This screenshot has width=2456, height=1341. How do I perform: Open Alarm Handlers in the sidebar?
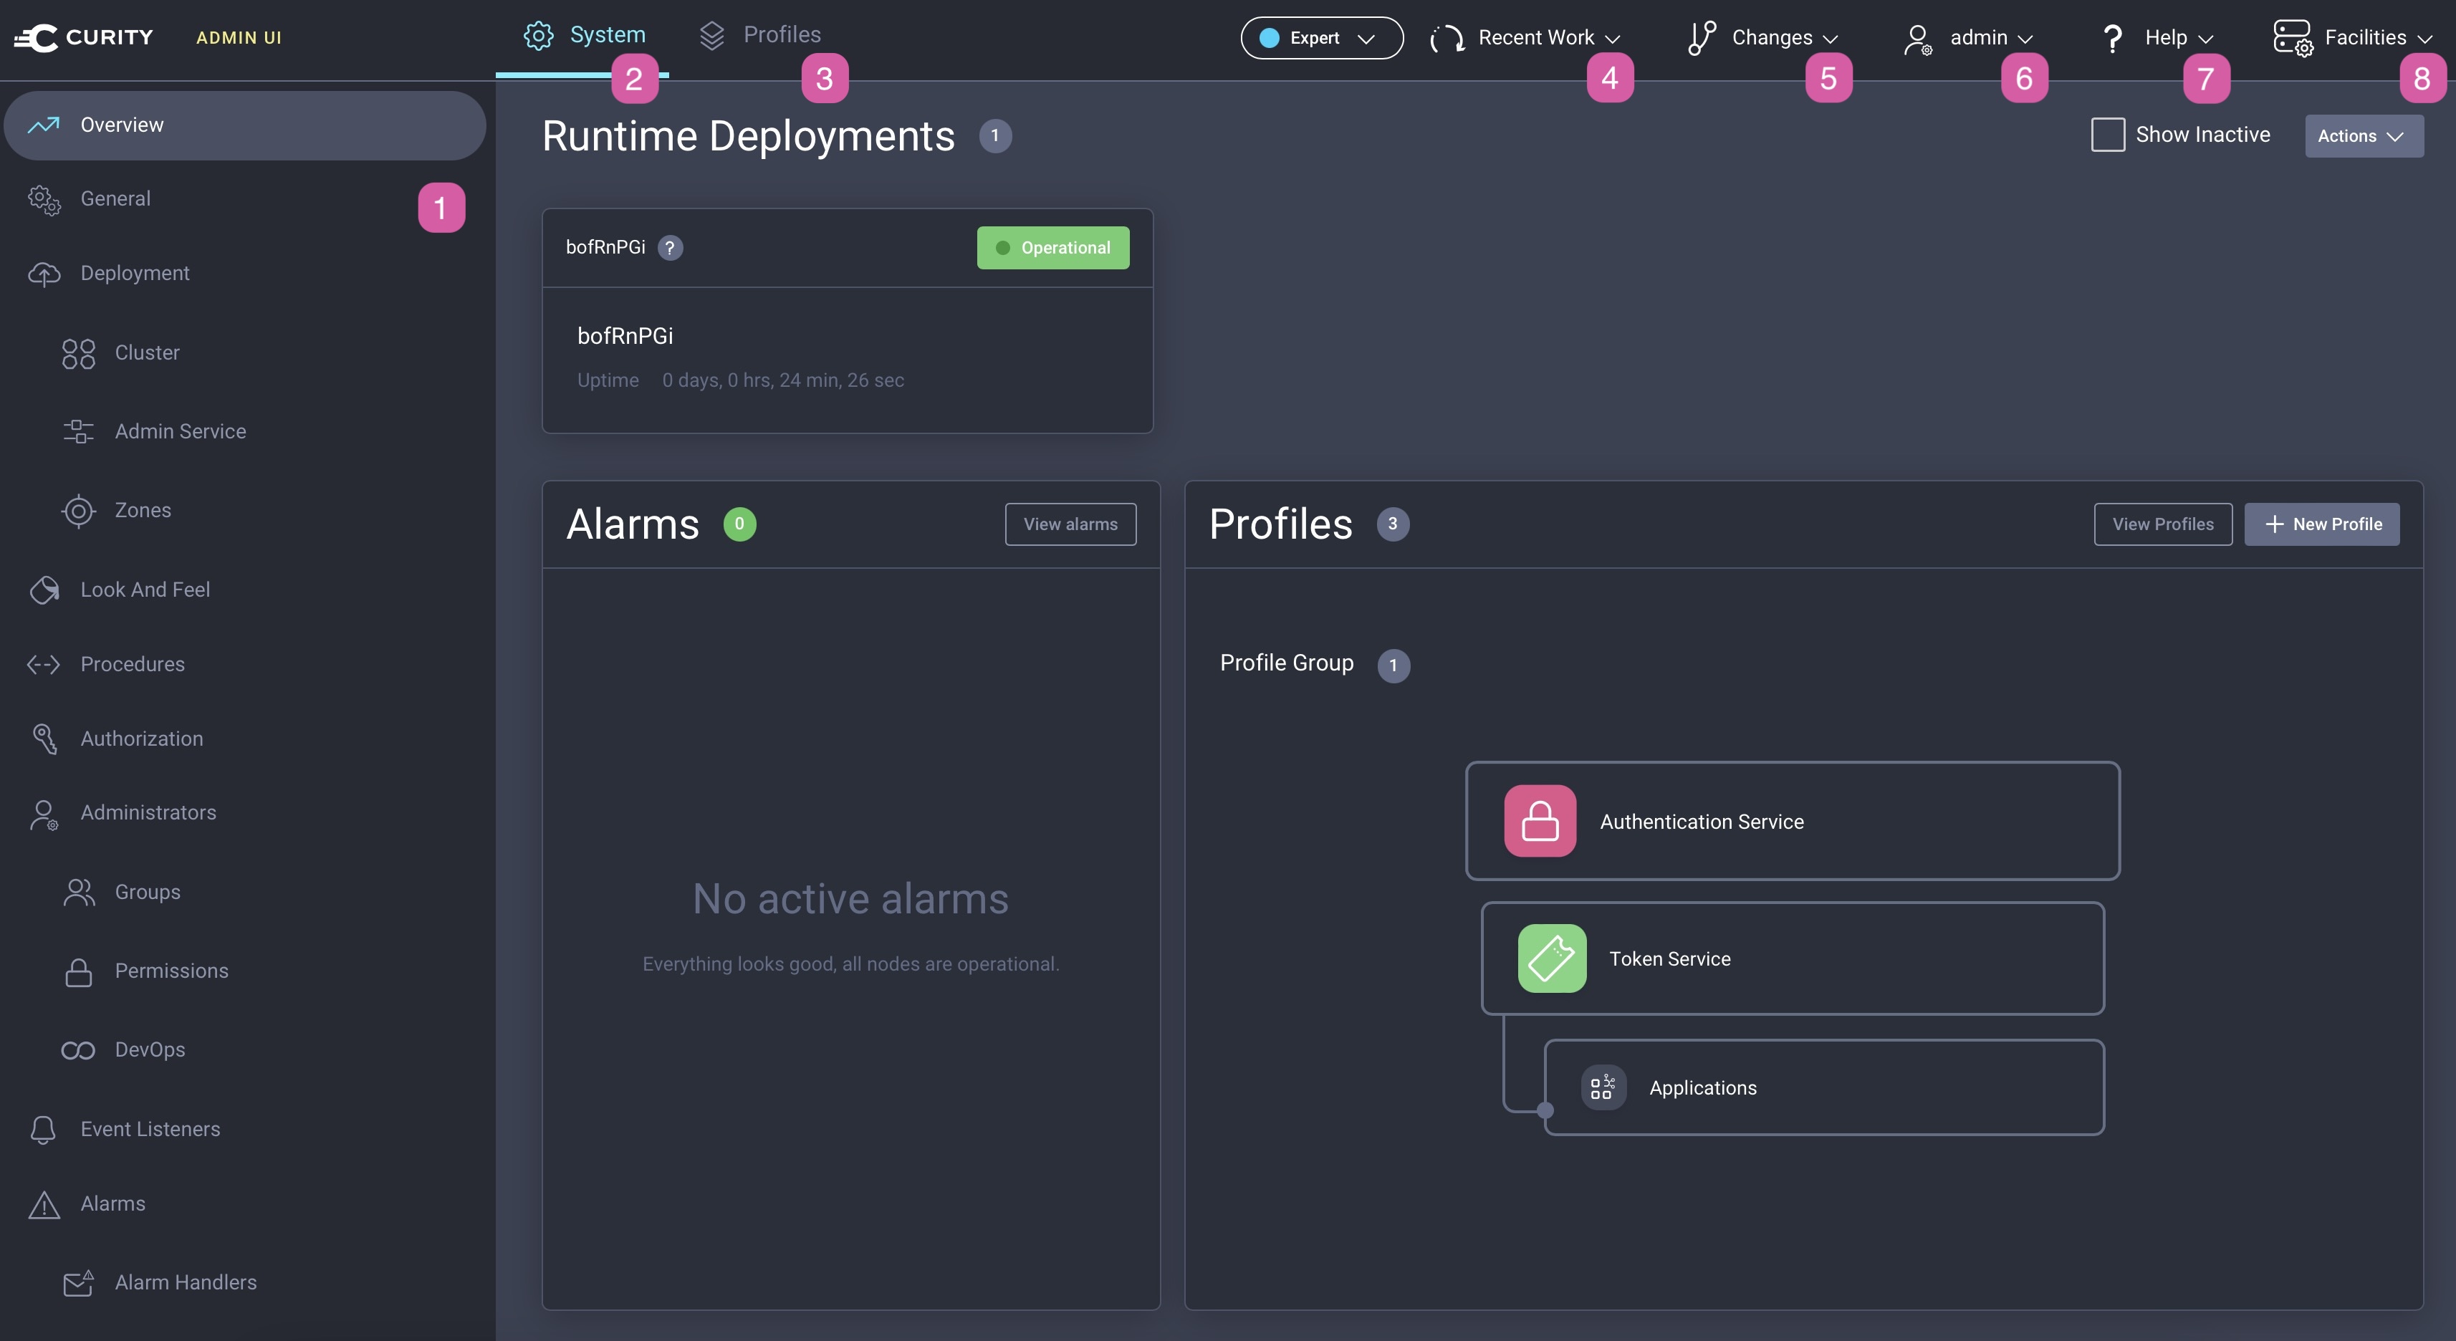[x=245, y=1283]
